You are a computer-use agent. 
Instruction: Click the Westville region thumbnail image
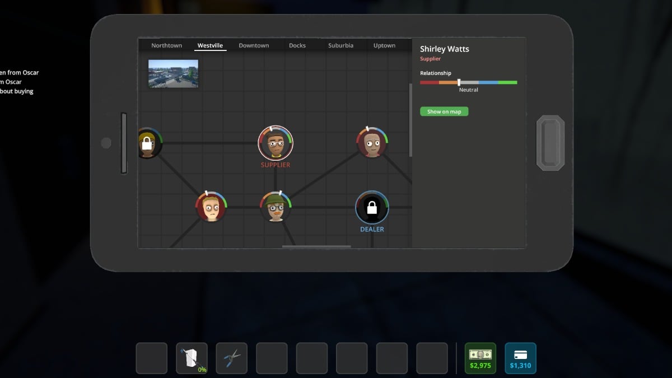(173, 74)
